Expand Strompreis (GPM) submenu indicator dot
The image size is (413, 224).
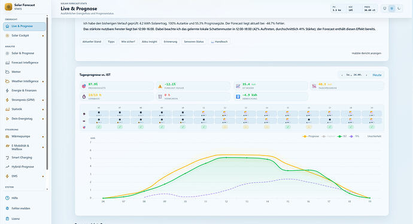[43, 100]
